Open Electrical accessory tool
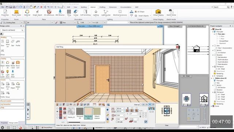The width and height of the screenshot is (234, 132). [120, 13]
